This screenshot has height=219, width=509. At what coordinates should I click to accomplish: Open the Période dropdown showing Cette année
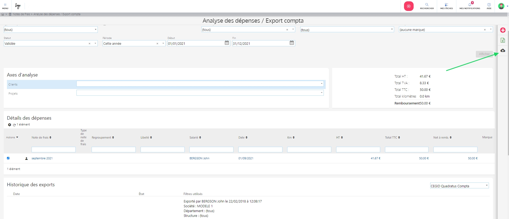[163, 43]
